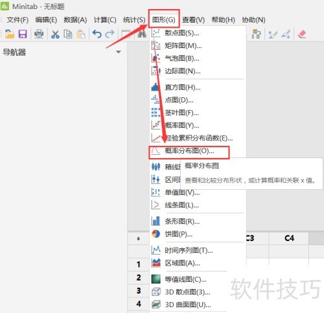Select 茎叶图(F)... menu entry
The image size is (324, 313).
point(198,113)
